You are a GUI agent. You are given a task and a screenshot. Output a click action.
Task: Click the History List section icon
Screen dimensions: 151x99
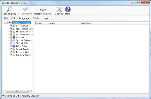14,52
